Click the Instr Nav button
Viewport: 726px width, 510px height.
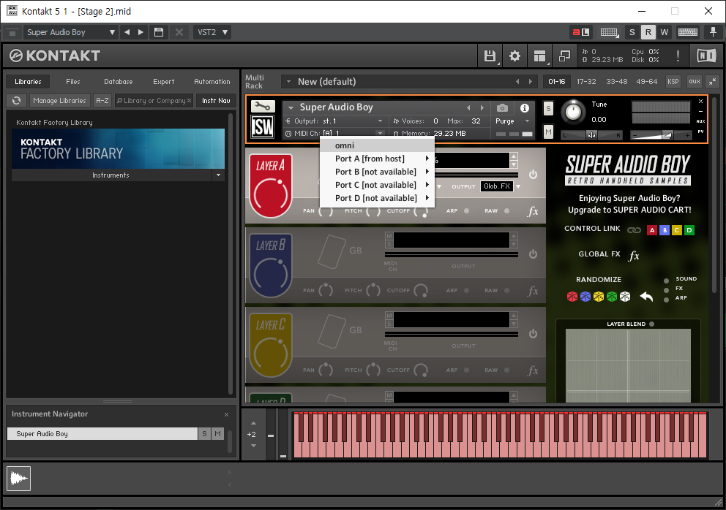[x=216, y=100]
